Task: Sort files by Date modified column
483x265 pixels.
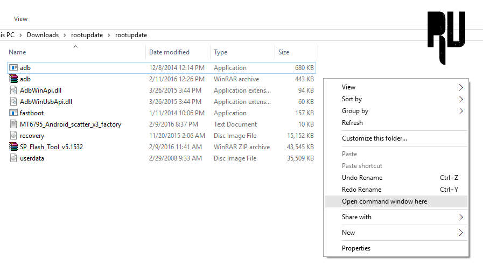Action: coord(169,52)
